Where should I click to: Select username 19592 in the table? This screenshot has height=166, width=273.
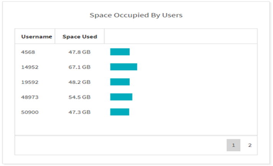[x=29, y=82]
